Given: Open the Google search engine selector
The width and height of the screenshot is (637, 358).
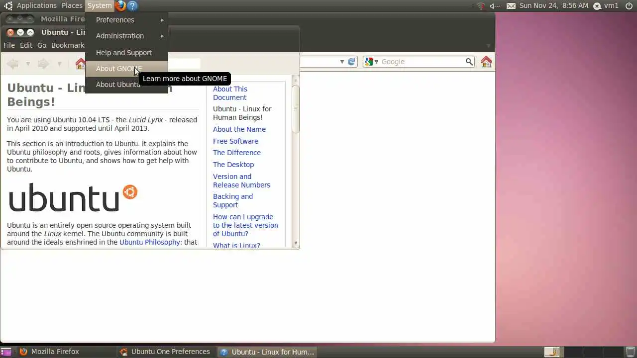Looking at the screenshot, I should [371, 62].
